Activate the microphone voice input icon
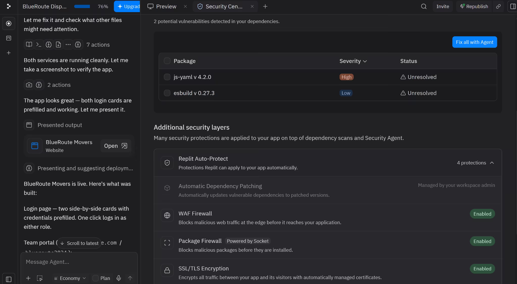 119,278
